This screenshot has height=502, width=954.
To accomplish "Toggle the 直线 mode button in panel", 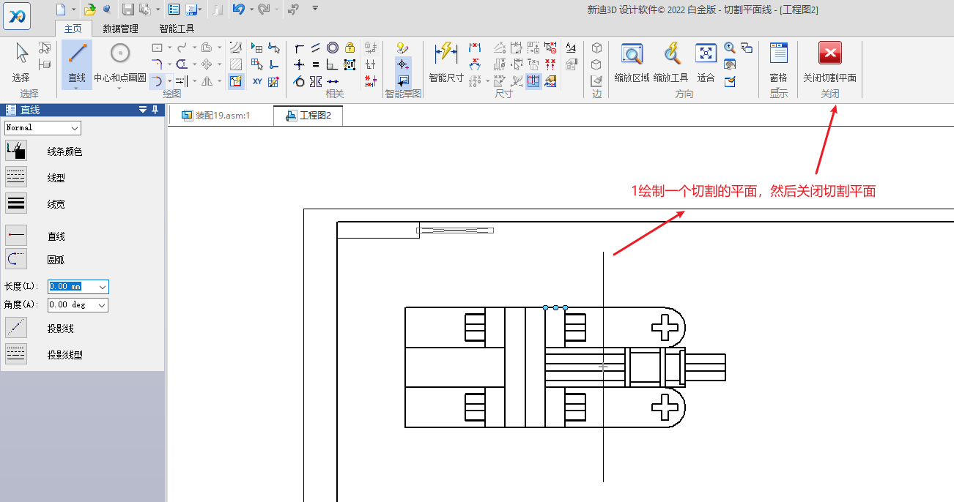I will click(x=16, y=236).
